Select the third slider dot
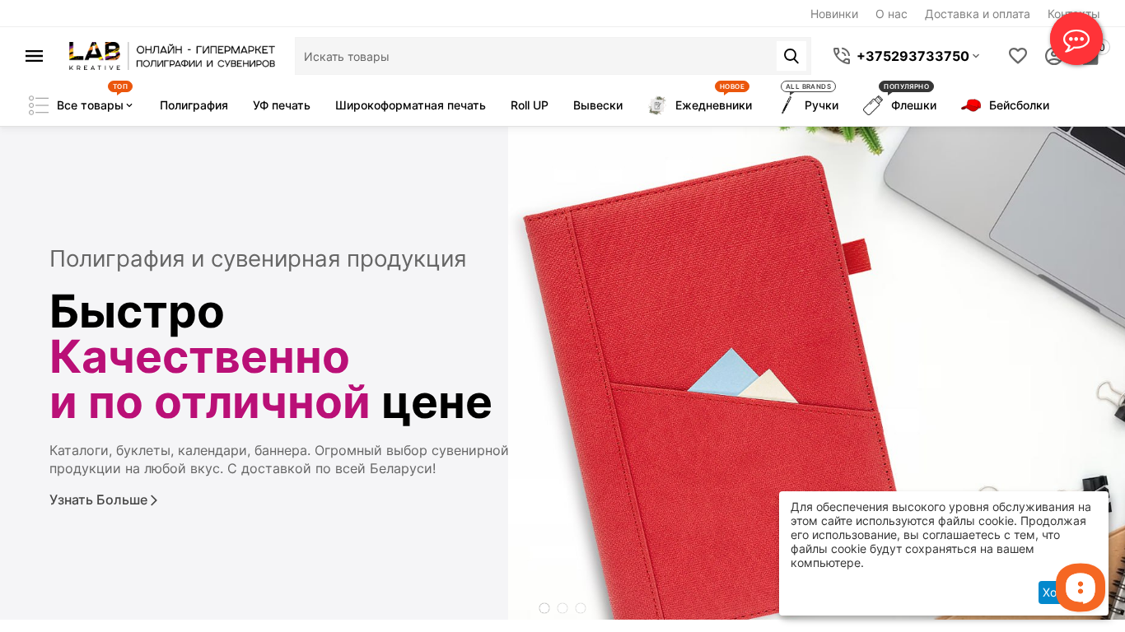Viewport: 1125px width, 632px height. coord(581,608)
